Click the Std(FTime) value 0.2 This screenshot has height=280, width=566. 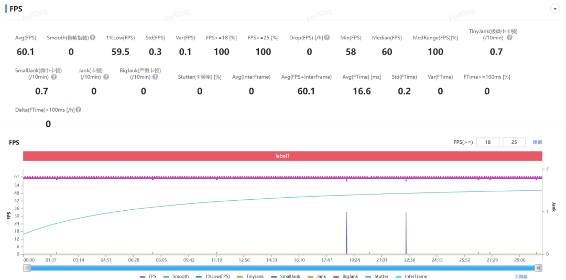tap(404, 91)
